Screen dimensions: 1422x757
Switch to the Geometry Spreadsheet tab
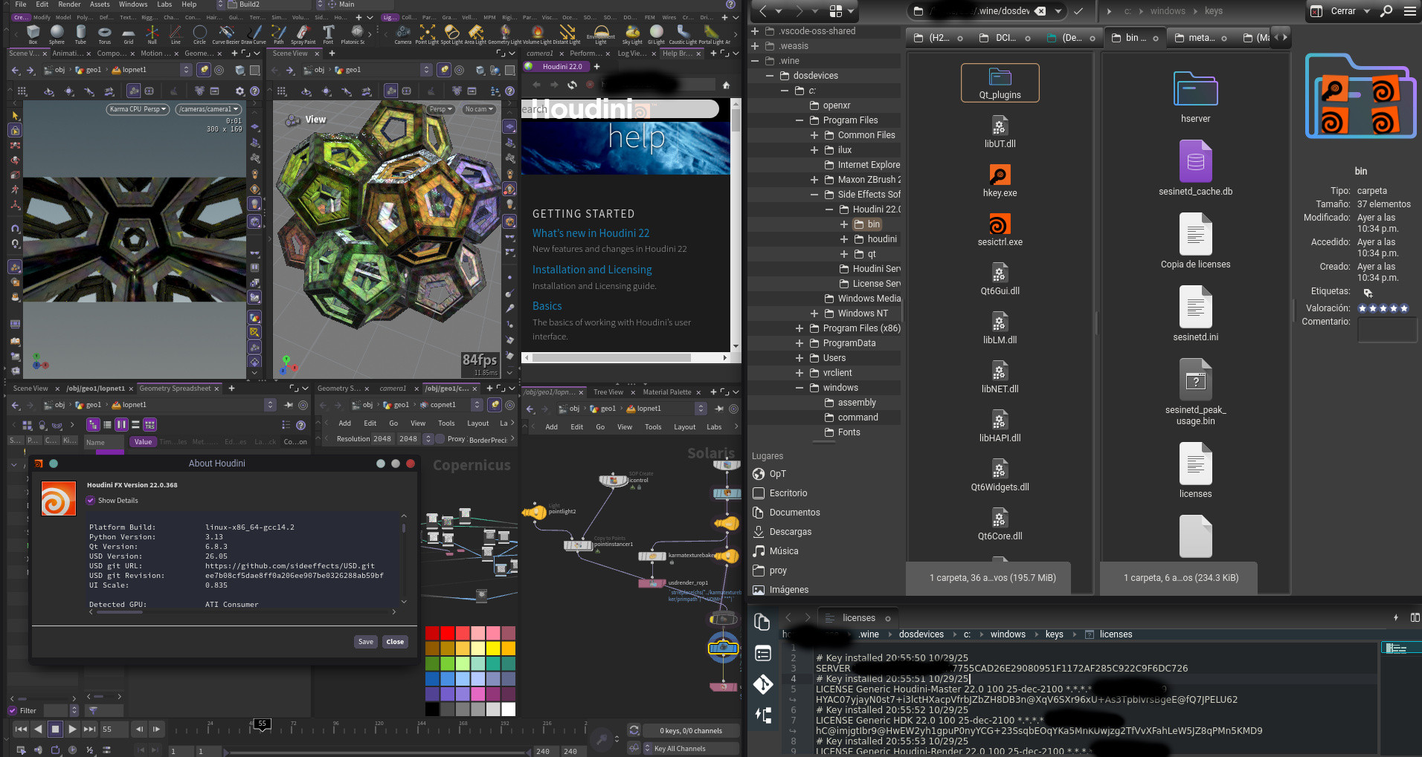(175, 389)
